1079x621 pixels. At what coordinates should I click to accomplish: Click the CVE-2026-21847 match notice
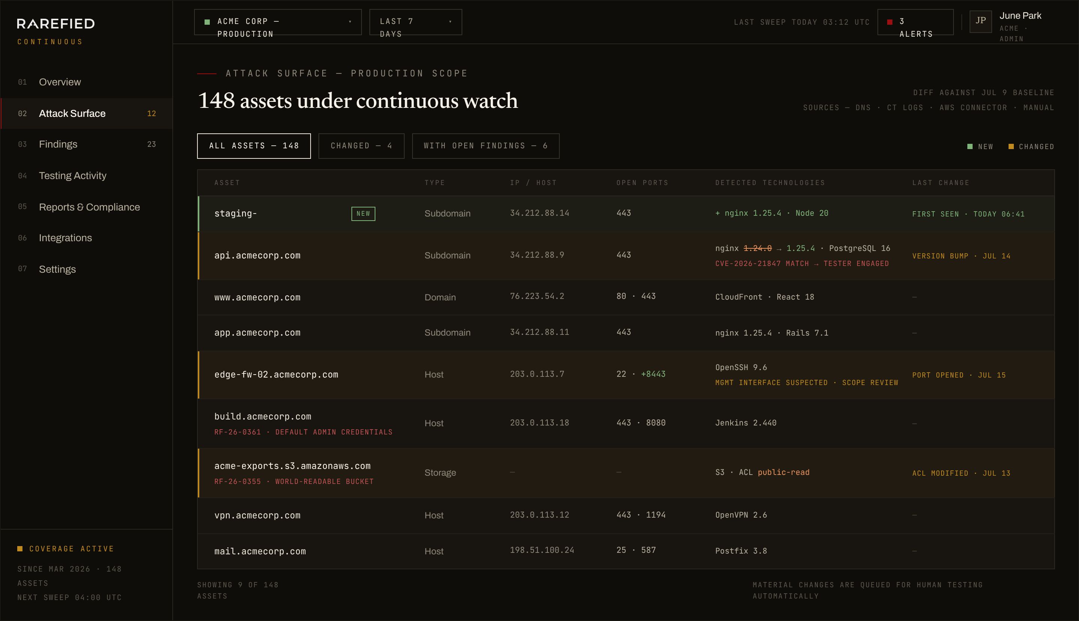pos(802,264)
